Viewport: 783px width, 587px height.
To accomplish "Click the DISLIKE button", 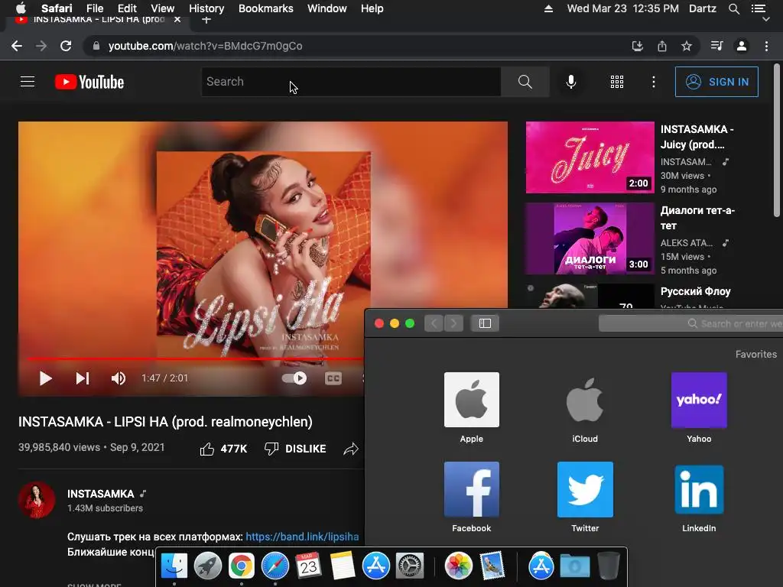I will [x=295, y=449].
